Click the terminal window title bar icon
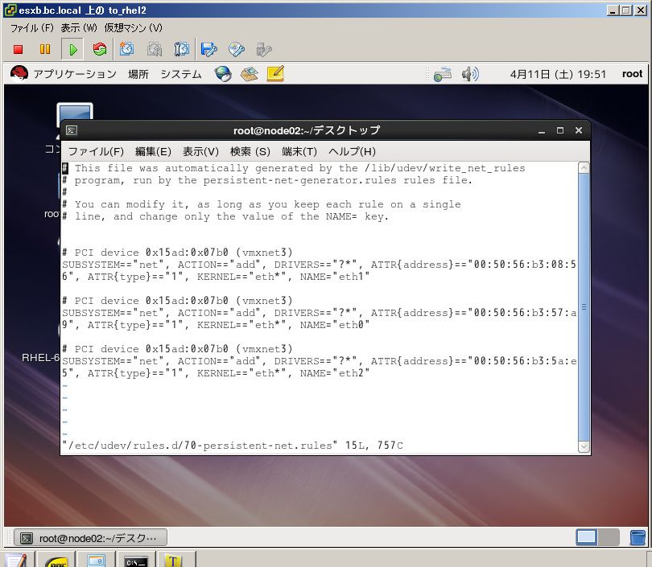This screenshot has width=652, height=567. click(71, 130)
